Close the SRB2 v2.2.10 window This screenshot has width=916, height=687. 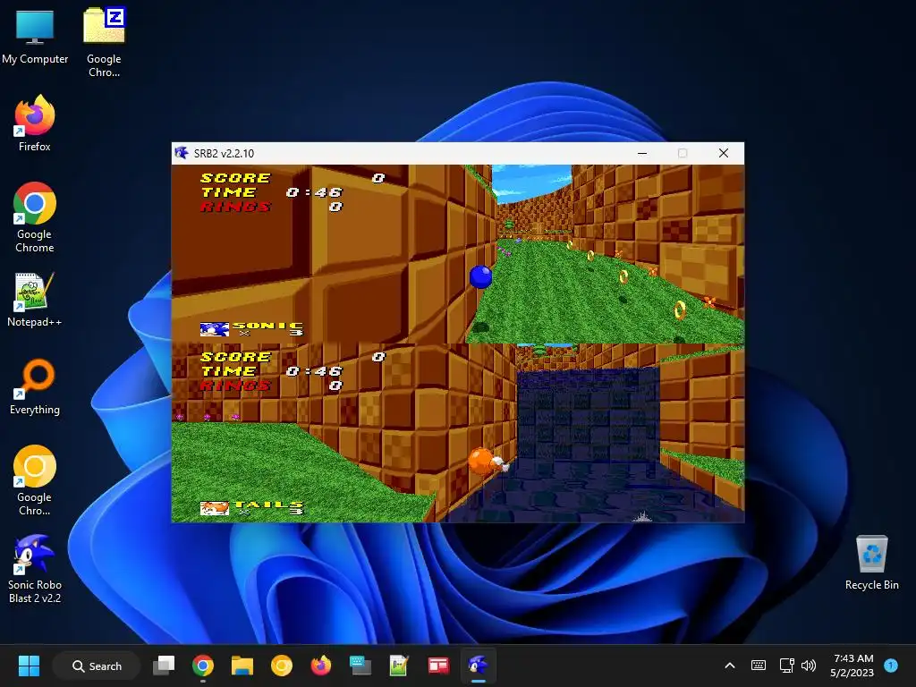pos(723,153)
